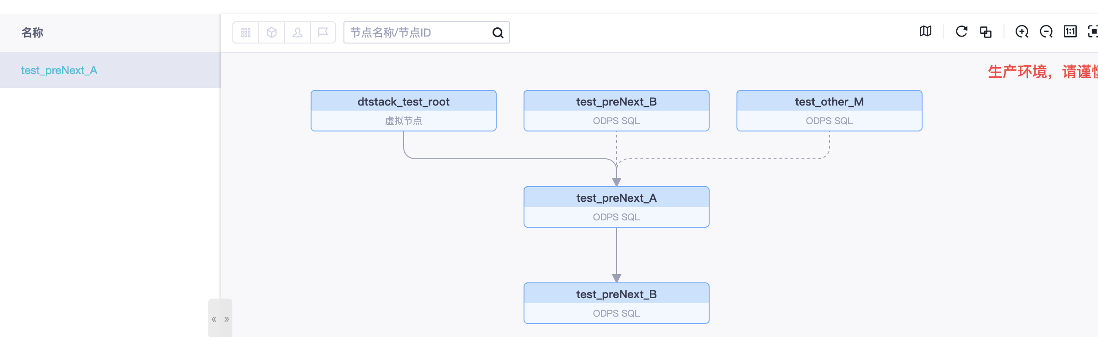Collapse the sidebar with the « arrow
This screenshot has width=1098, height=337.
click(x=214, y=319)
